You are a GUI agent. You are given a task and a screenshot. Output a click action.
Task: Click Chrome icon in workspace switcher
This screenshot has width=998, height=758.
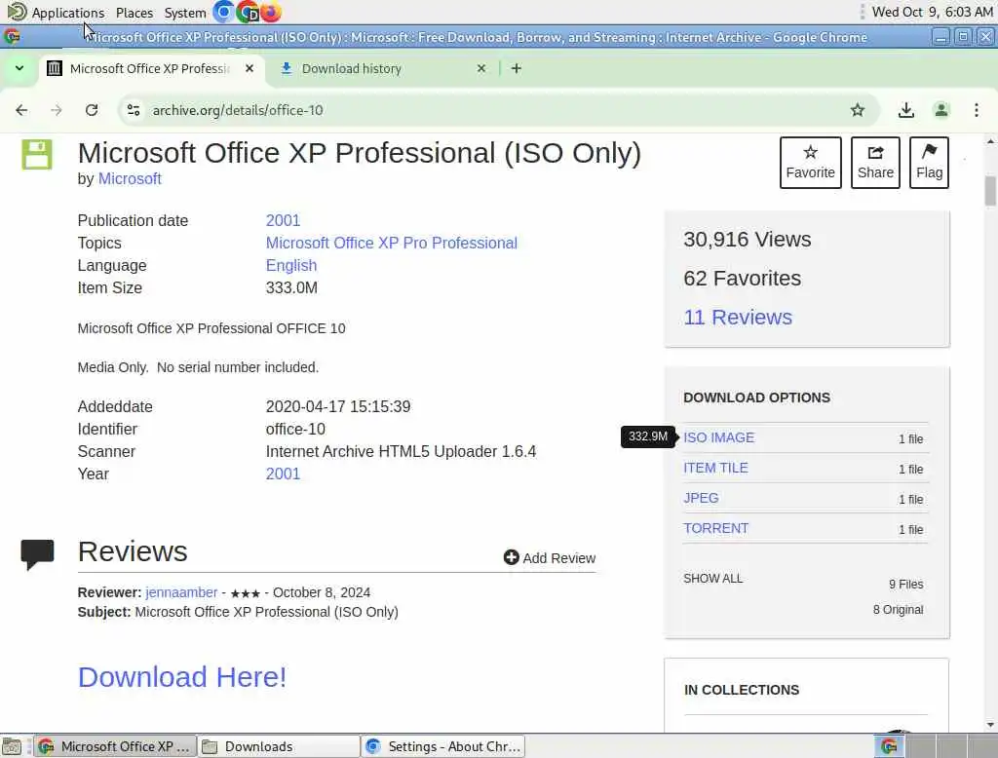(889, 746)
